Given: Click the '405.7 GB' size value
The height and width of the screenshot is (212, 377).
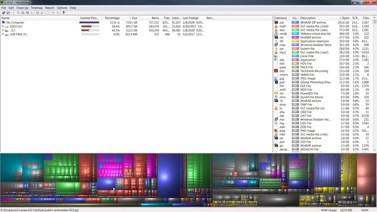Looking at the screenshot, I should point(131,26).
